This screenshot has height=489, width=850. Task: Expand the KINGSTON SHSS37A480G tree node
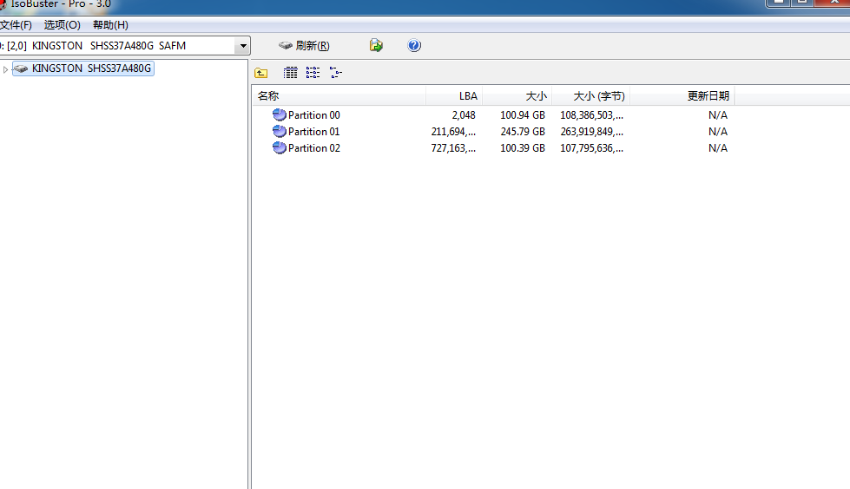tap(5, 69)
